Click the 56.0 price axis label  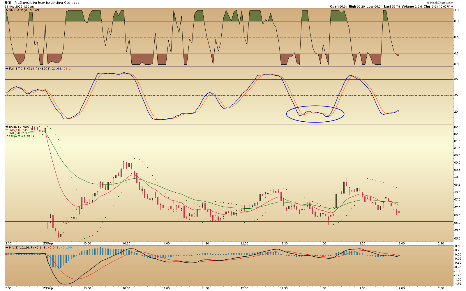click(x=457, y=223)
